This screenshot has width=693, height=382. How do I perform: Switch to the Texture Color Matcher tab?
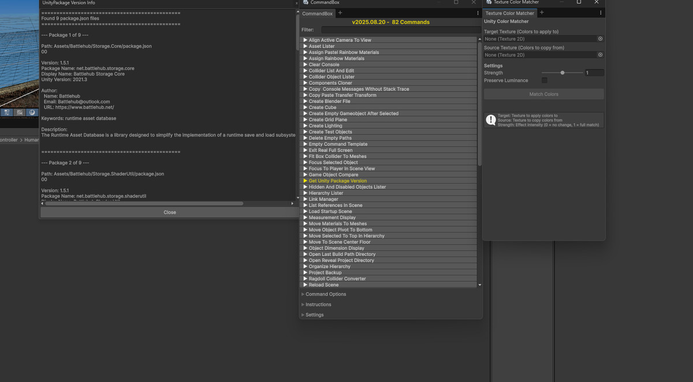pos(509,13)
